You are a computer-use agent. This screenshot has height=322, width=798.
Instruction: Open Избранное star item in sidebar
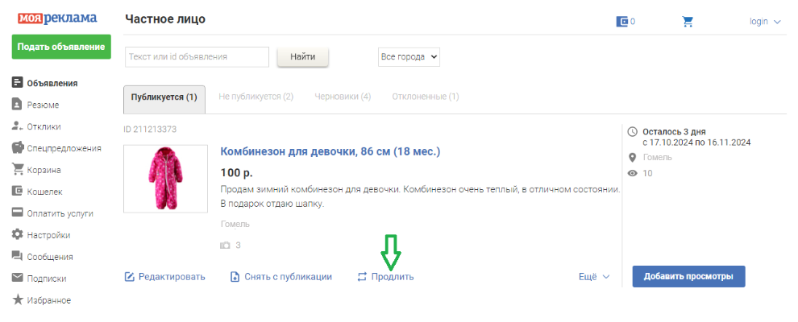(x=48, y=300)
